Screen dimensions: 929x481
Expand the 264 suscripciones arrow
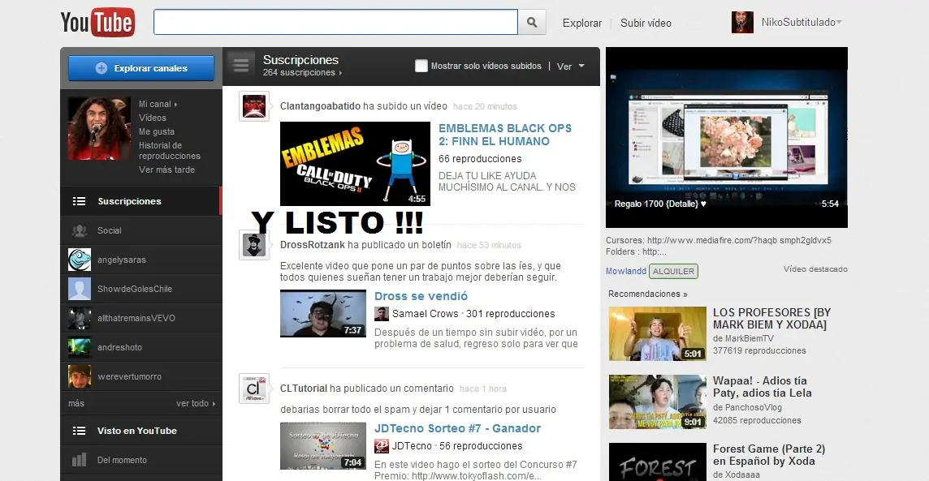[340, 73]
